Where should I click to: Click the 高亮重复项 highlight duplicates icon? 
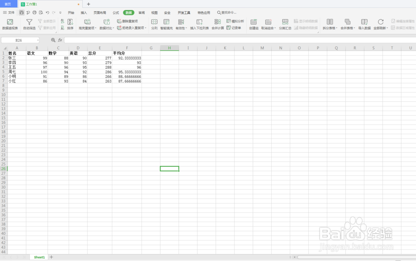pyautogui.click(x=87, y=22)
